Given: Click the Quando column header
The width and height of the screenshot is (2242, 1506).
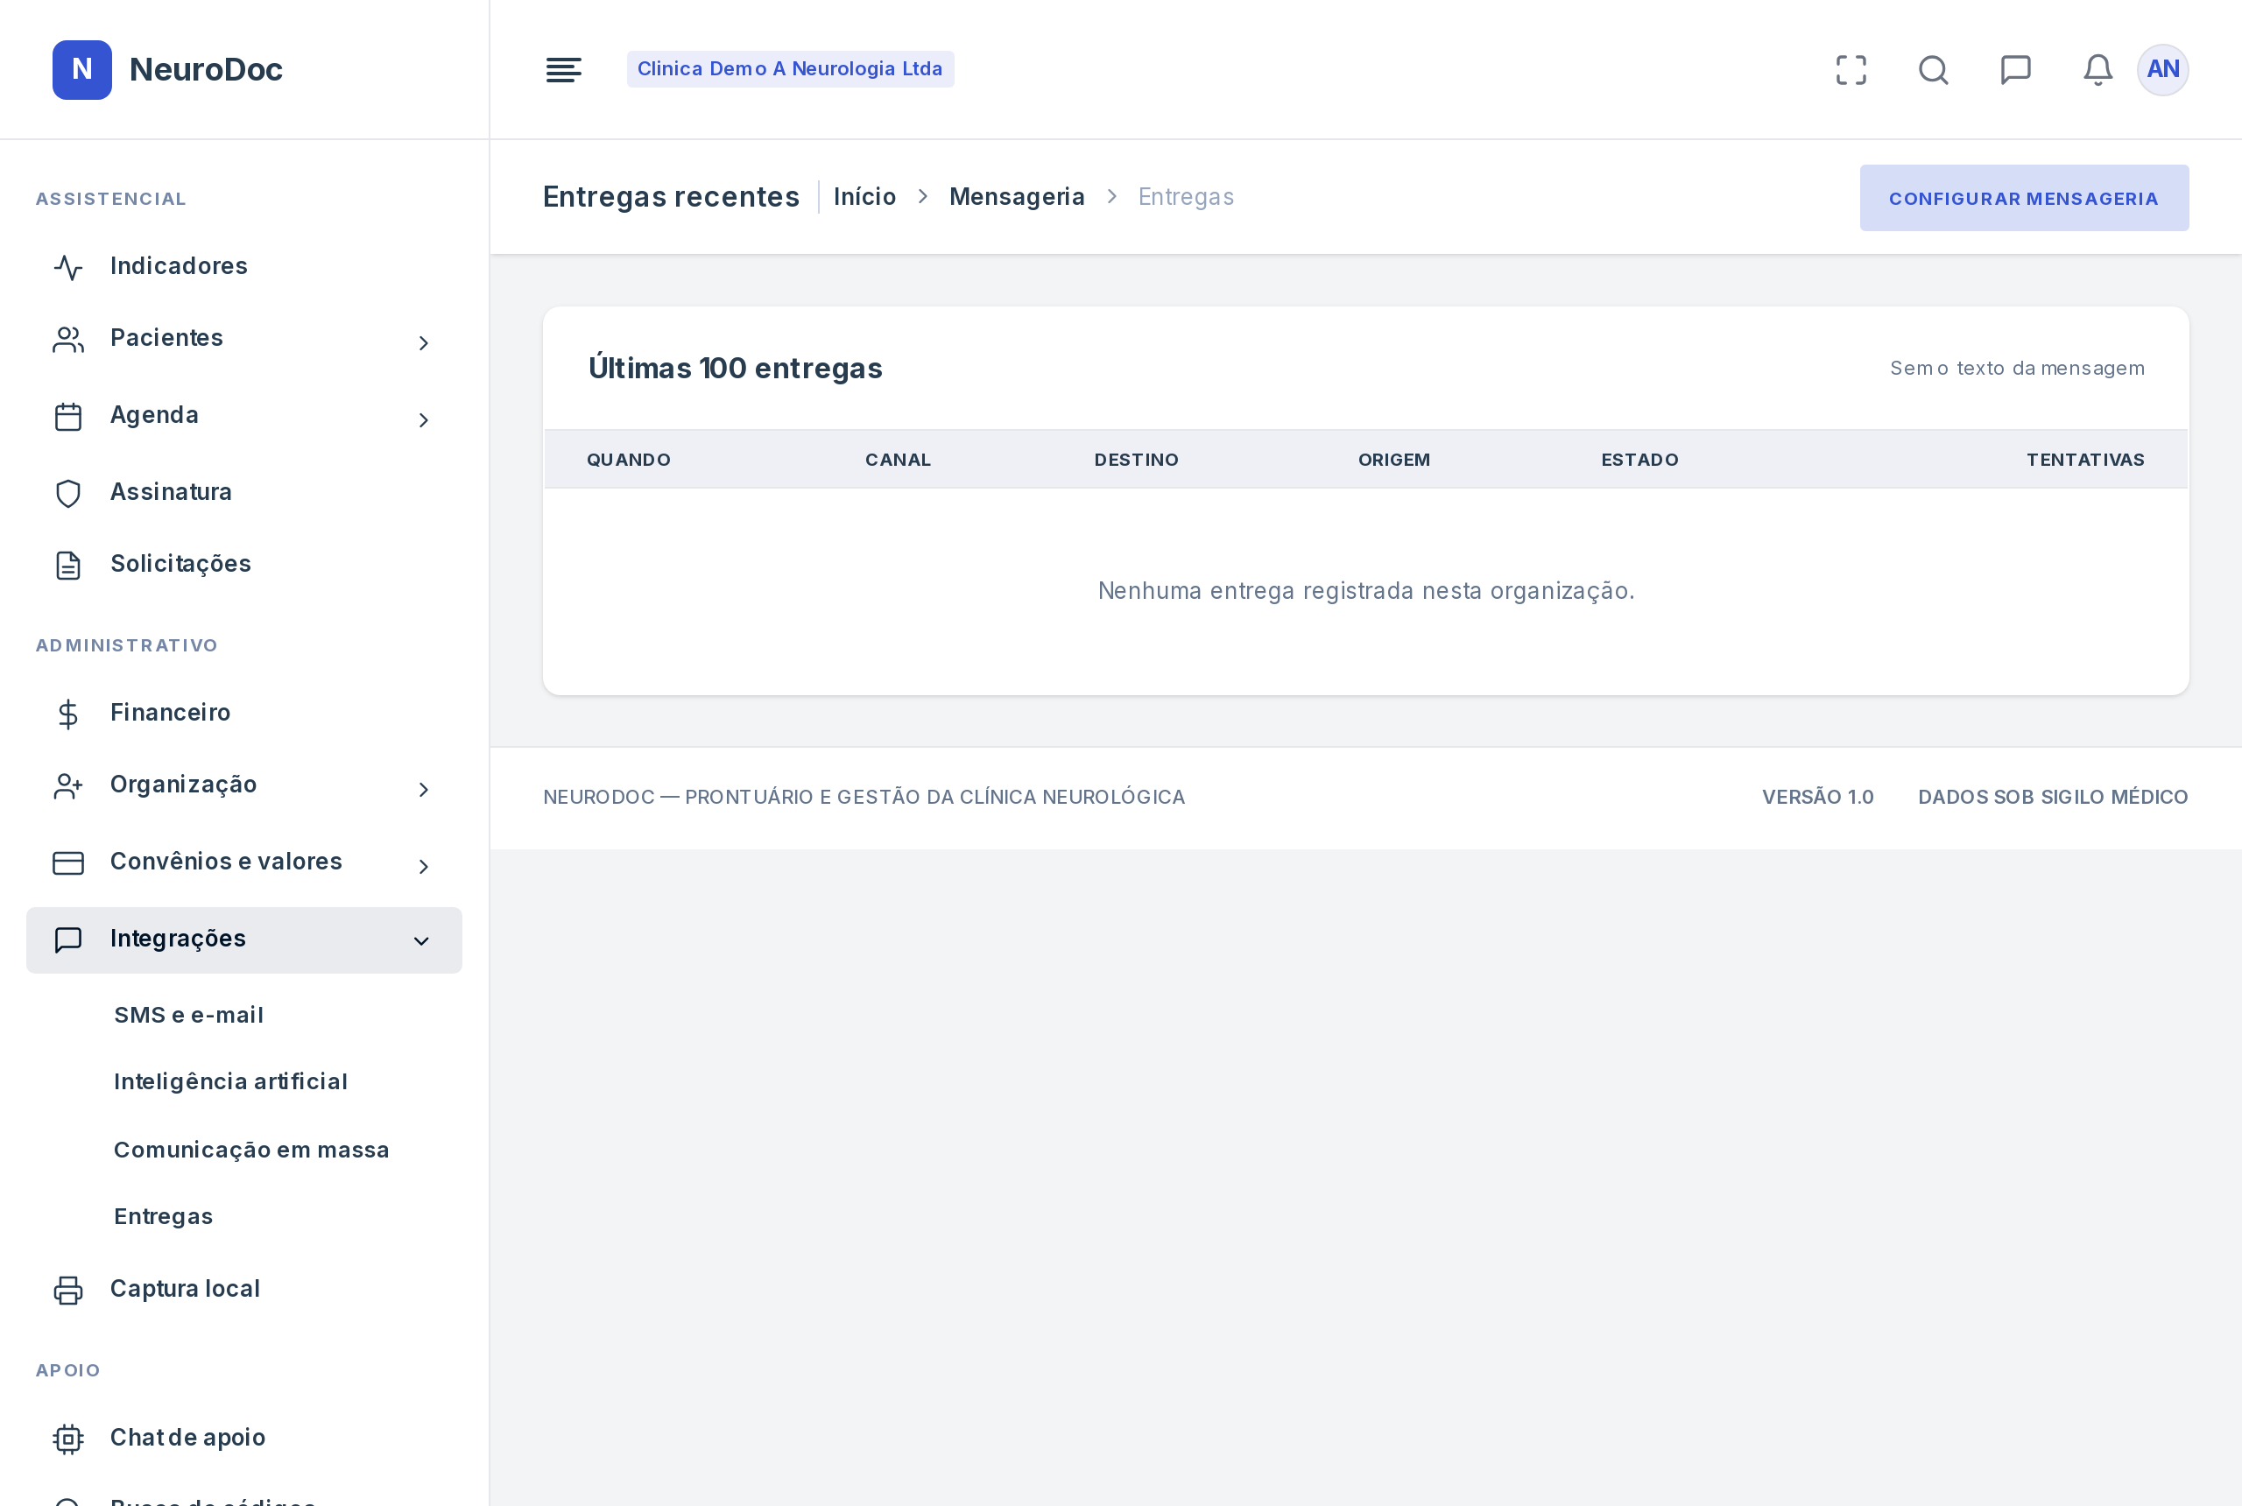Looking at the screenshot, I should point(628,459).
